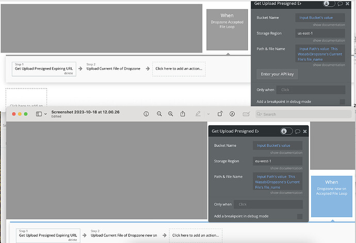Edit Storage Region field showing us-east-1
This screenshot has width=356, height=243.
click(320, 33)
